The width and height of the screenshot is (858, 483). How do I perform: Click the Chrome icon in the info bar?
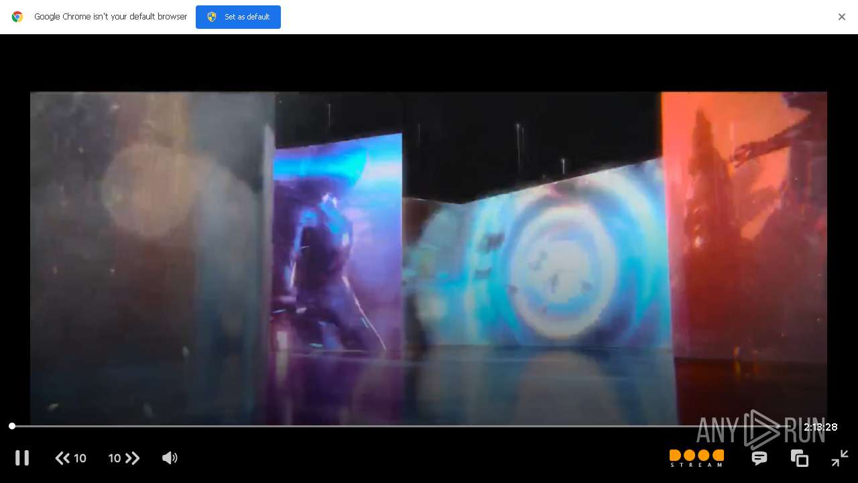pyautogui.click(x=17, y=17)
